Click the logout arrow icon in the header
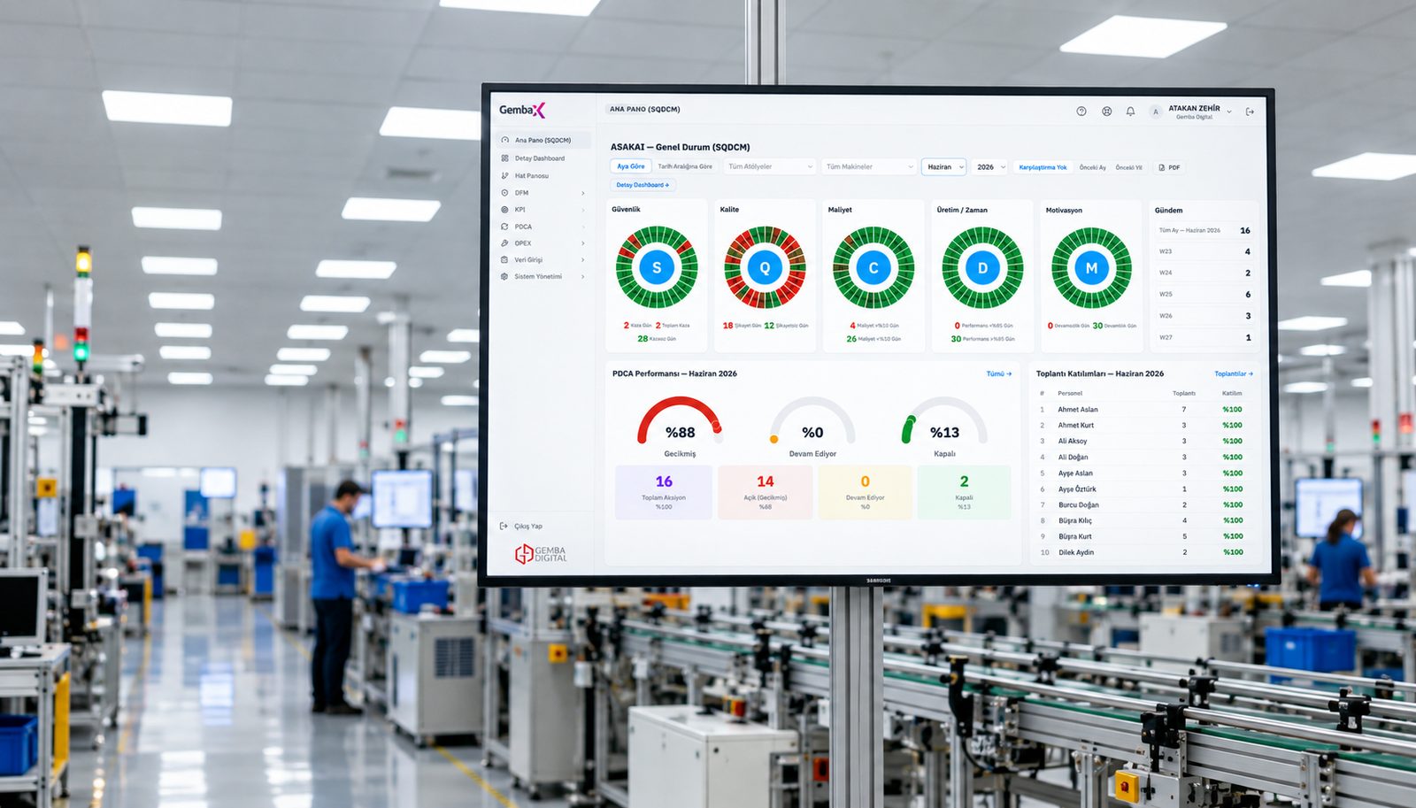Image resolution: width=1416 pixels, height=808 pixels. [1250, 112]
